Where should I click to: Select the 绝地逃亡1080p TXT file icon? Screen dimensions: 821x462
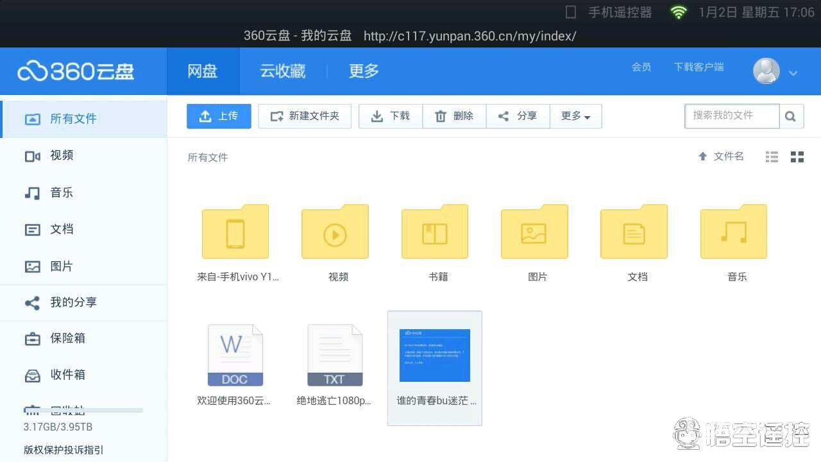coord(335,355)
